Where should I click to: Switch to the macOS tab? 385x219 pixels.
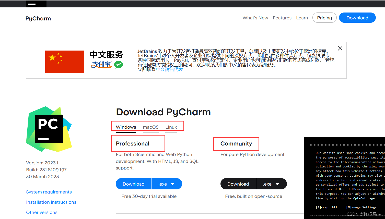coord(151,127)
